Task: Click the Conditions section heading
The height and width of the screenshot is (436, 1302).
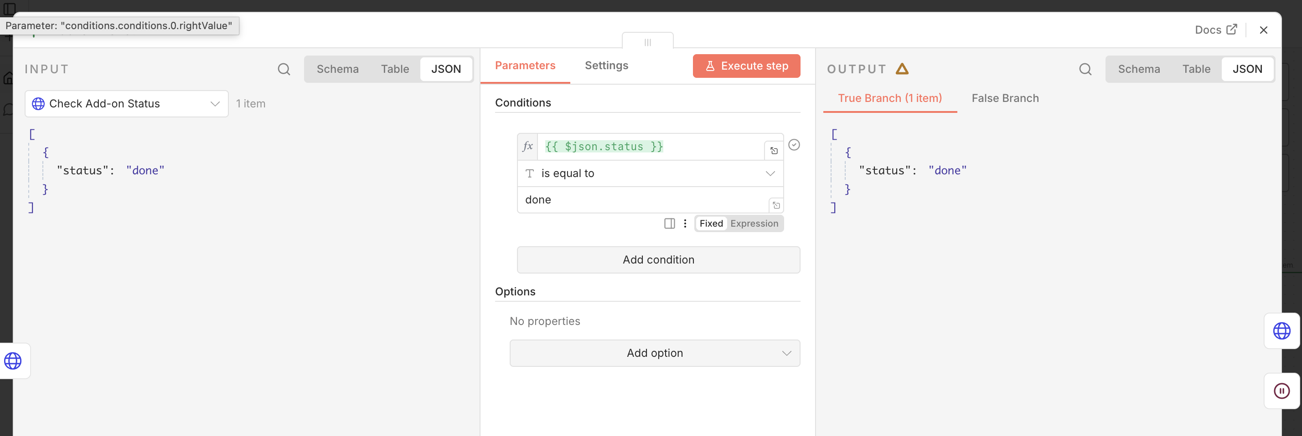Action: [x=522, y=103]
